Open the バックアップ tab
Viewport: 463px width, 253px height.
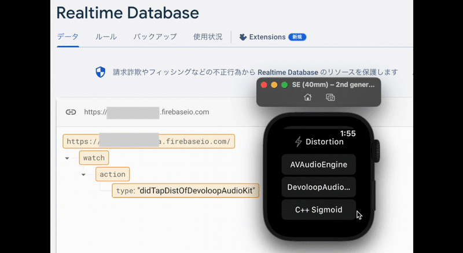click(155, 37)
